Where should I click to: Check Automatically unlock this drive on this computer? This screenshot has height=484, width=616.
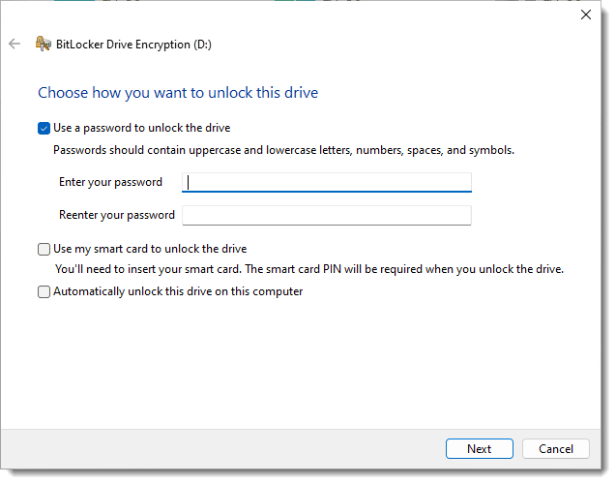point(44,291)
